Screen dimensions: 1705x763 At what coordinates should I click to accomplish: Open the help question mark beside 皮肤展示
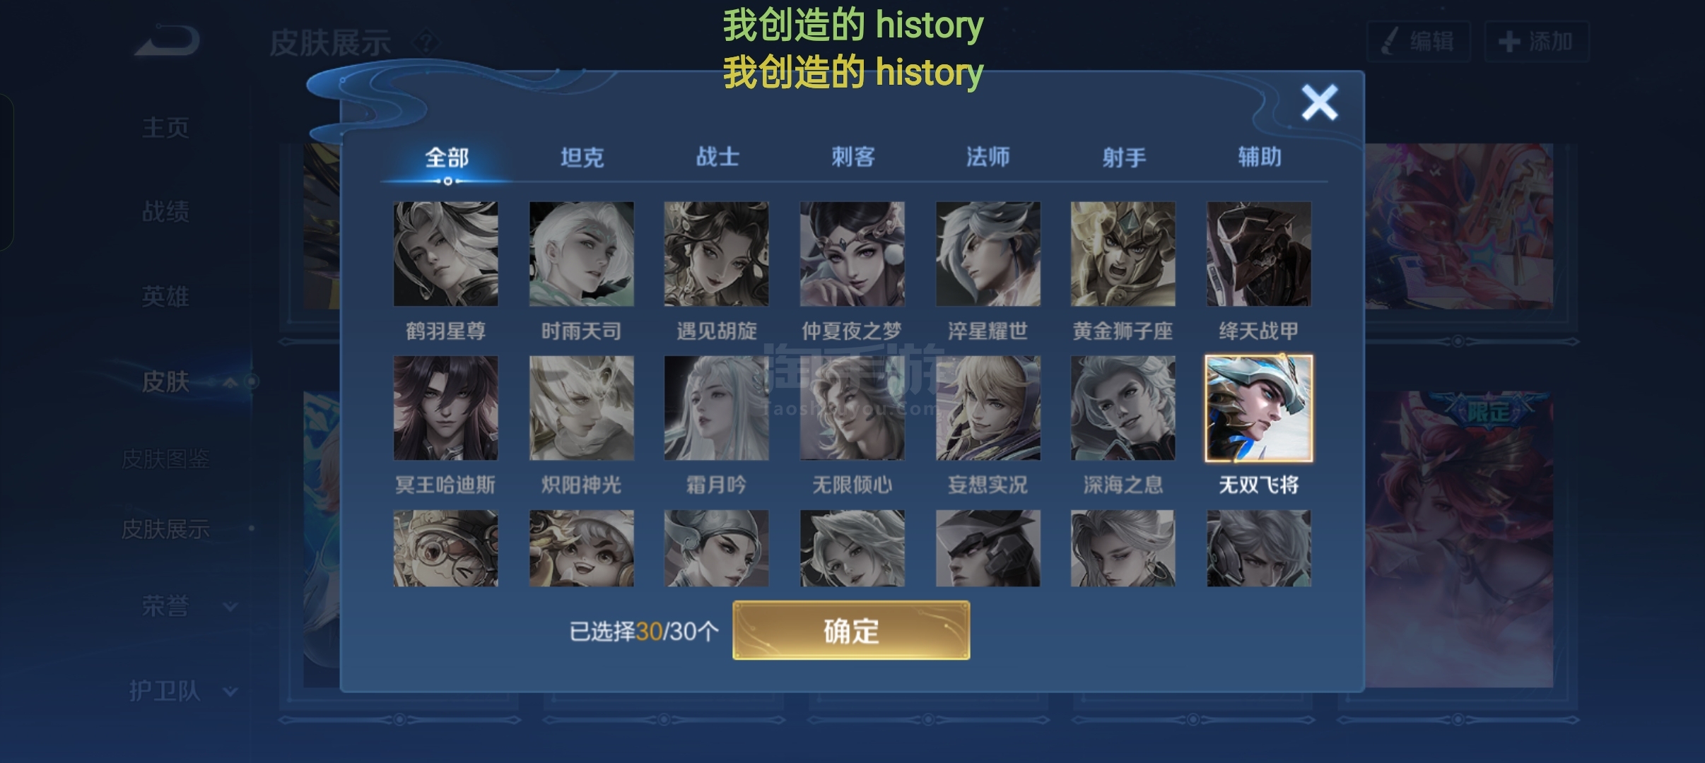(426, 42)
